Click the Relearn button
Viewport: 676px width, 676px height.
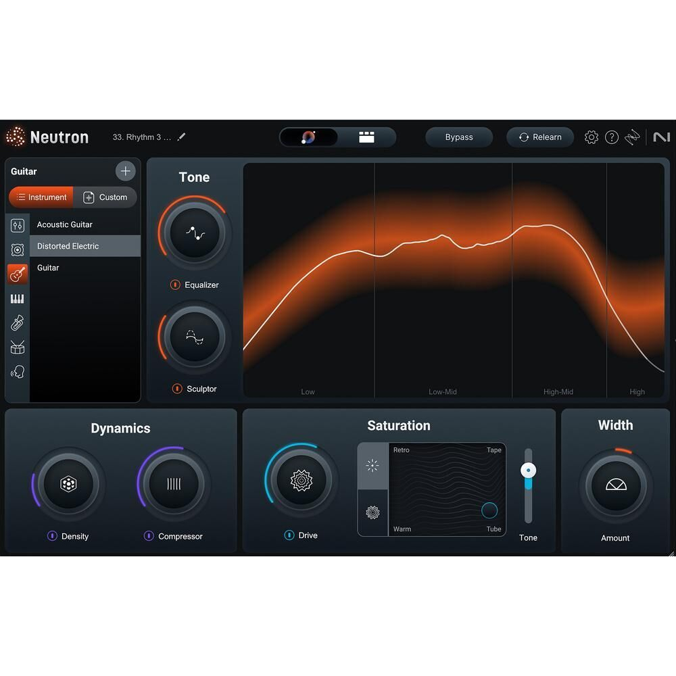pyautogui.click(x=540, y=137)
